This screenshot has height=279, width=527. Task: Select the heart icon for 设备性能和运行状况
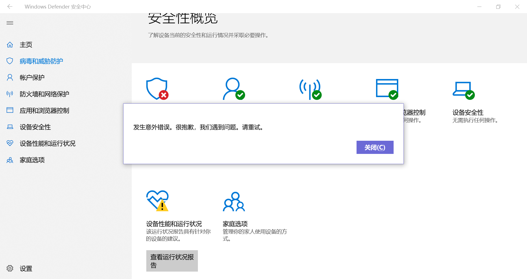click(x=10, y=143)
